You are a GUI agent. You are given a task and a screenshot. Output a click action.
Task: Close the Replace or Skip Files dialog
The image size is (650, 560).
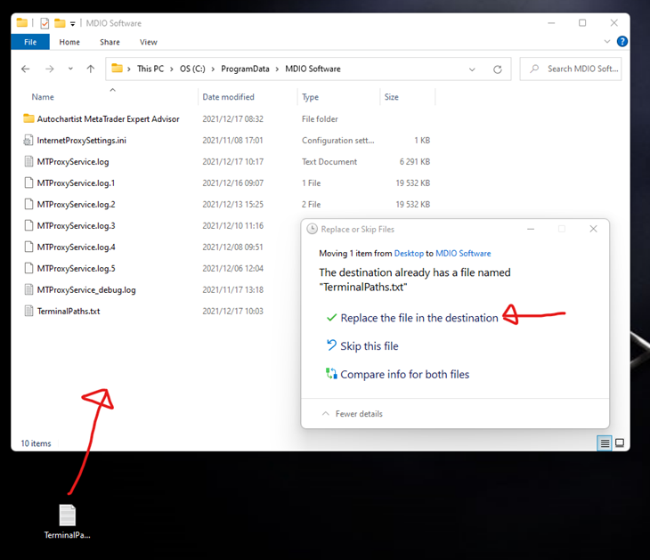[x=593, y=229]
